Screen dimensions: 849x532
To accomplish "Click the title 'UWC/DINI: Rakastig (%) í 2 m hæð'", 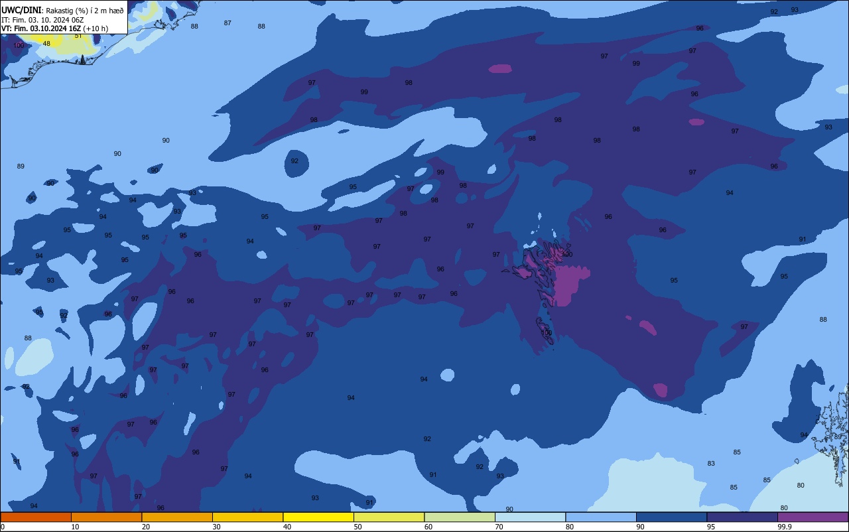I will [x=62, y=11].
